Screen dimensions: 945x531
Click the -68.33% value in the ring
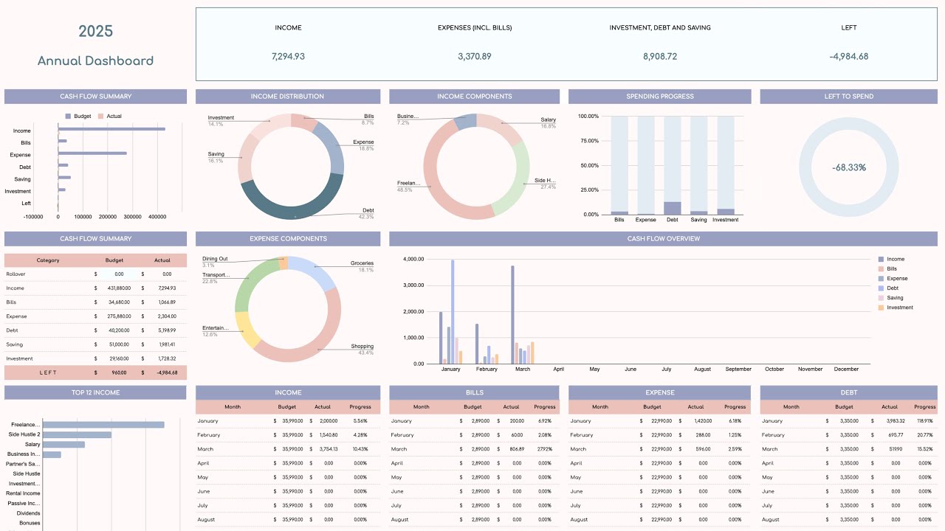click(x=849, y=167)
